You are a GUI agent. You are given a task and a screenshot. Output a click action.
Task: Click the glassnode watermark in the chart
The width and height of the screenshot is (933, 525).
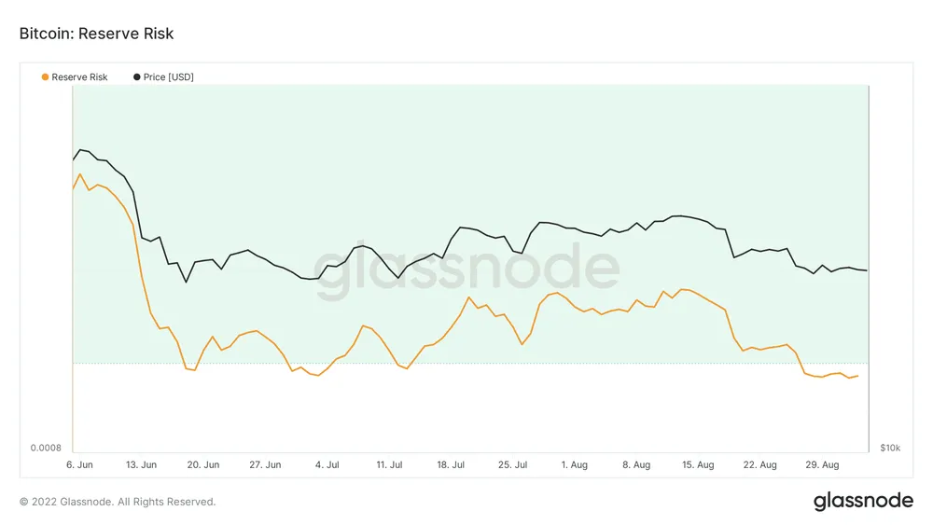click(x=465, y=271)
